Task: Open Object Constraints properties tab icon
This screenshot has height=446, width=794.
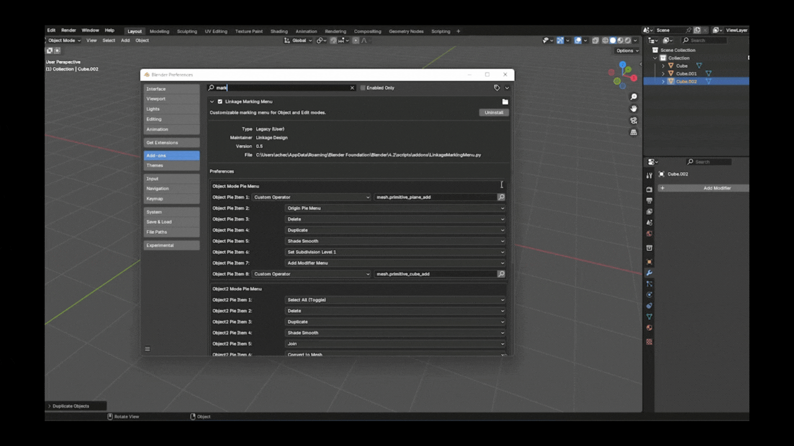Action: (x=649, y=306)
